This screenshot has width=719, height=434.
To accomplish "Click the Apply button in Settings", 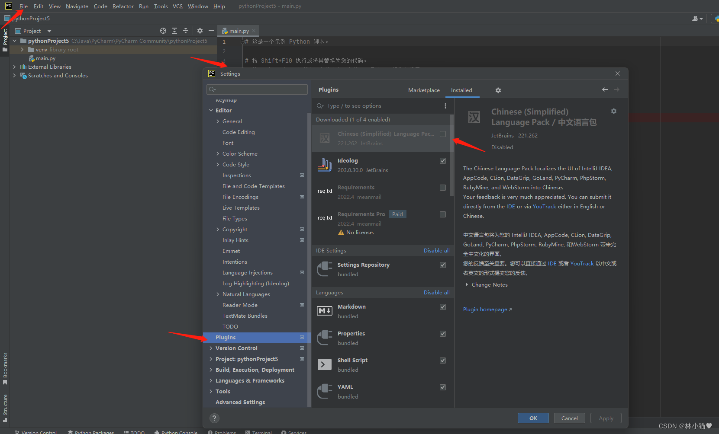I will point(606,418).
